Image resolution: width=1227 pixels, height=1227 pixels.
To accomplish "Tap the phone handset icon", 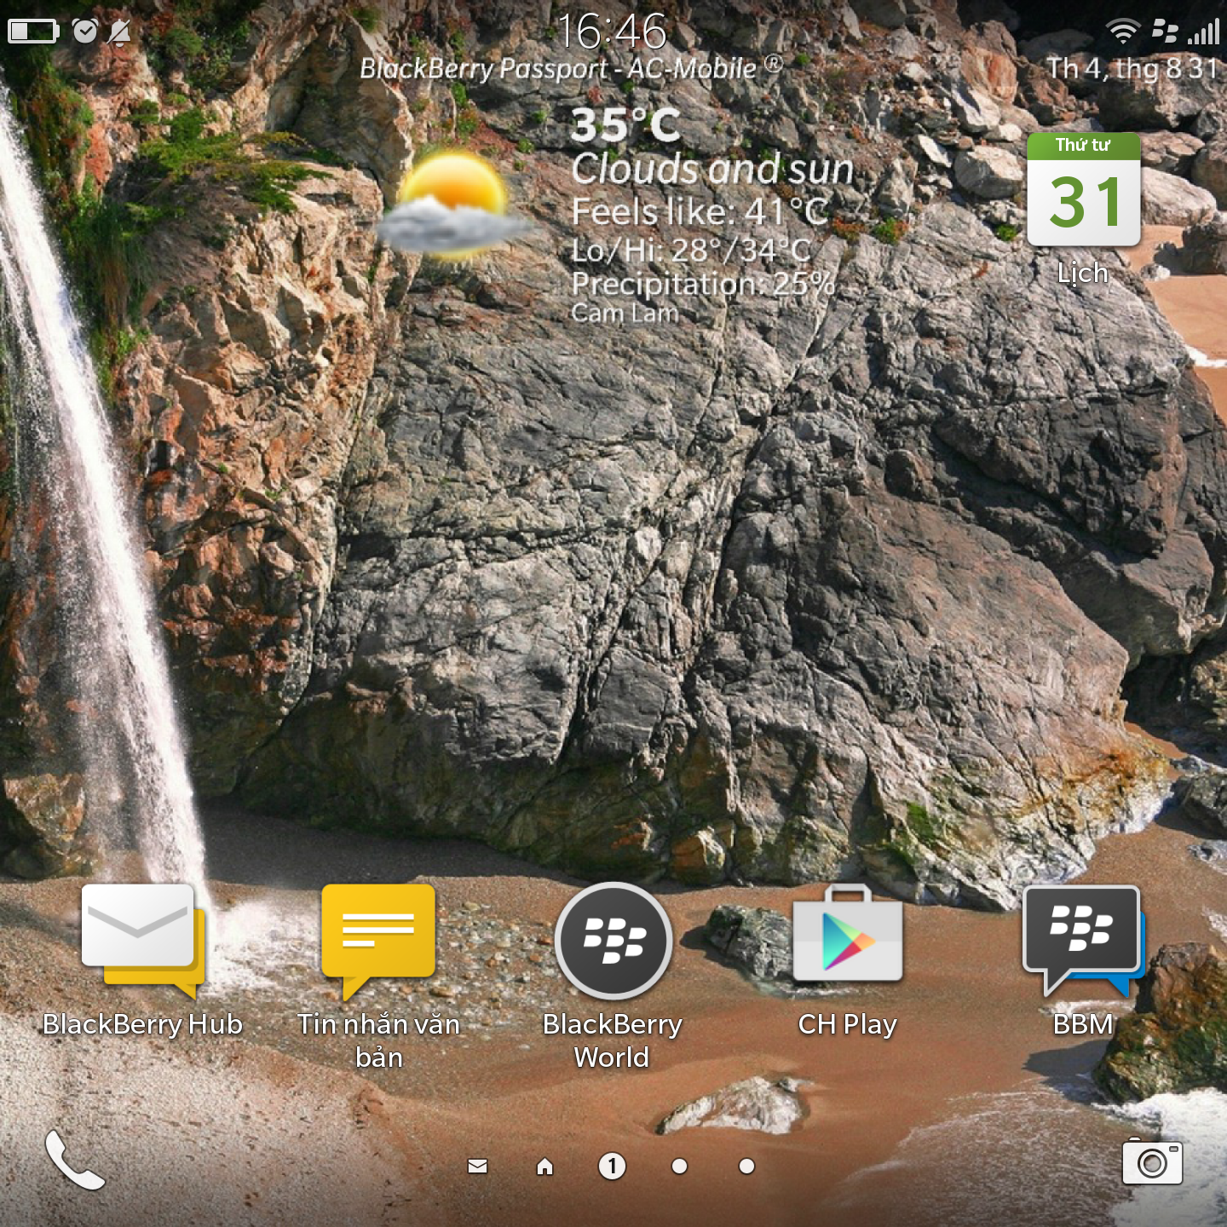I will [x=75, y=1161].
